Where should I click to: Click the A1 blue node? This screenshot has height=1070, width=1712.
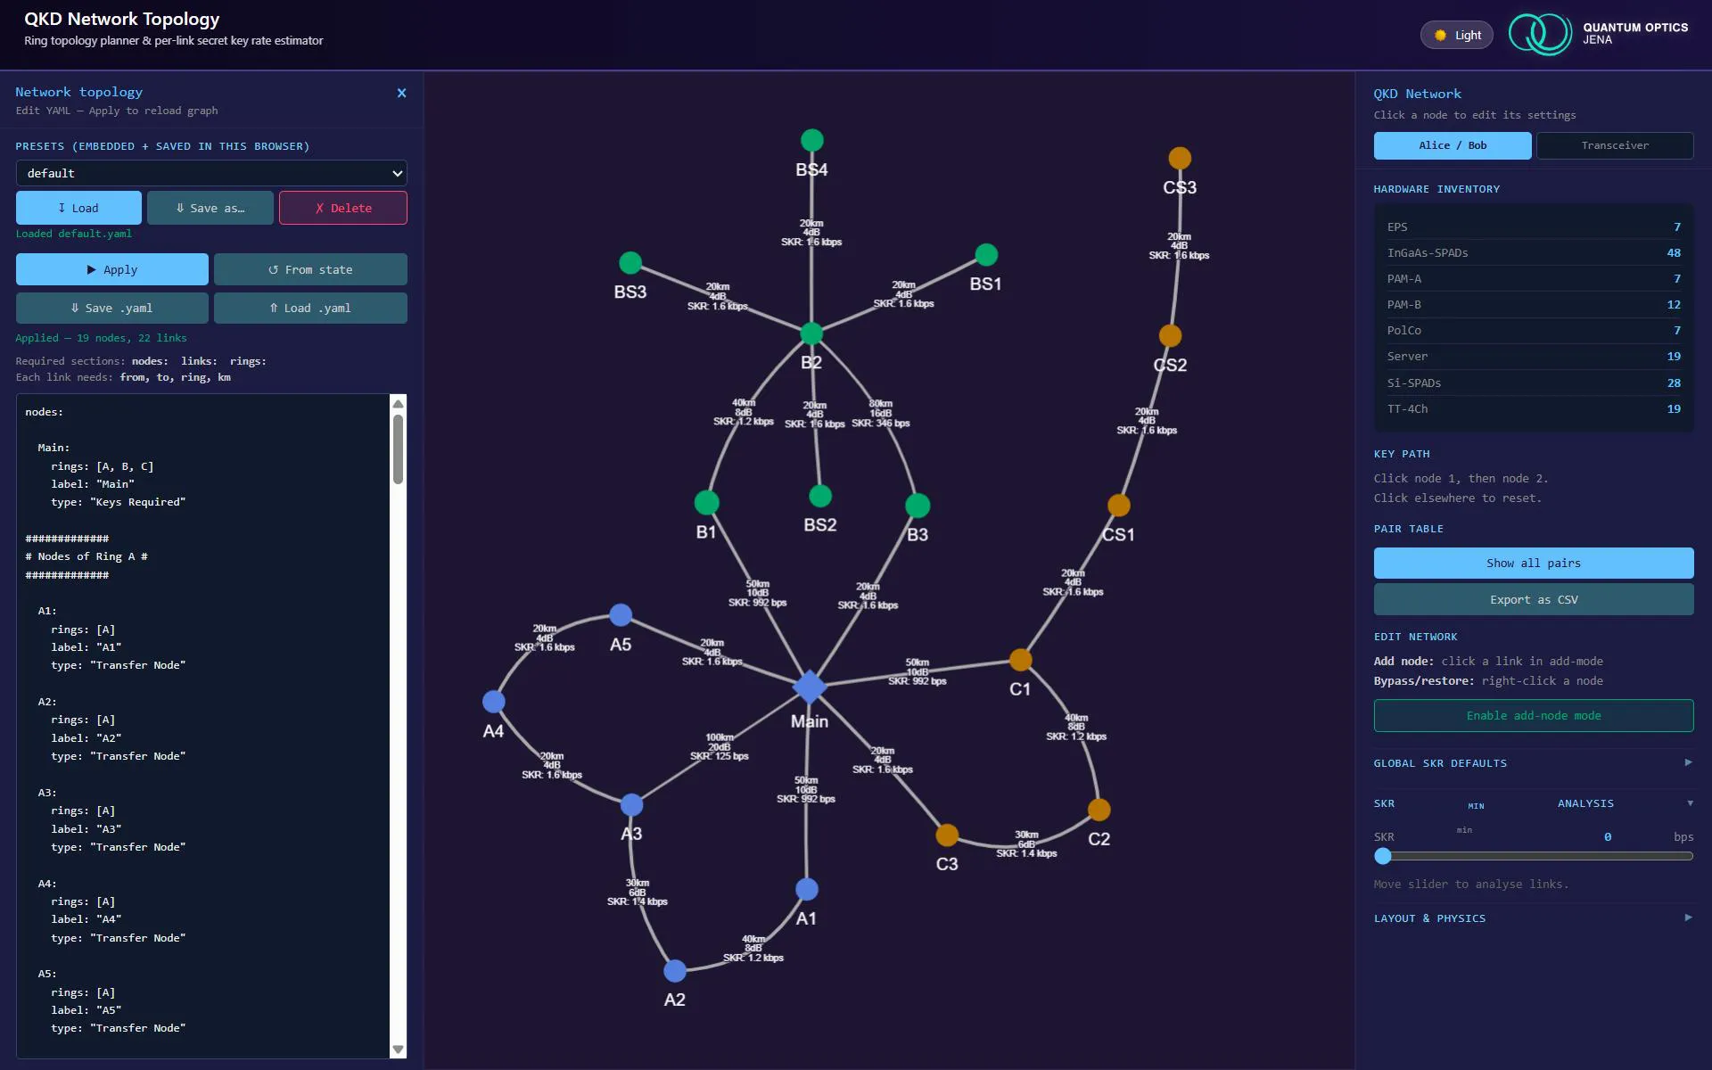807,889
